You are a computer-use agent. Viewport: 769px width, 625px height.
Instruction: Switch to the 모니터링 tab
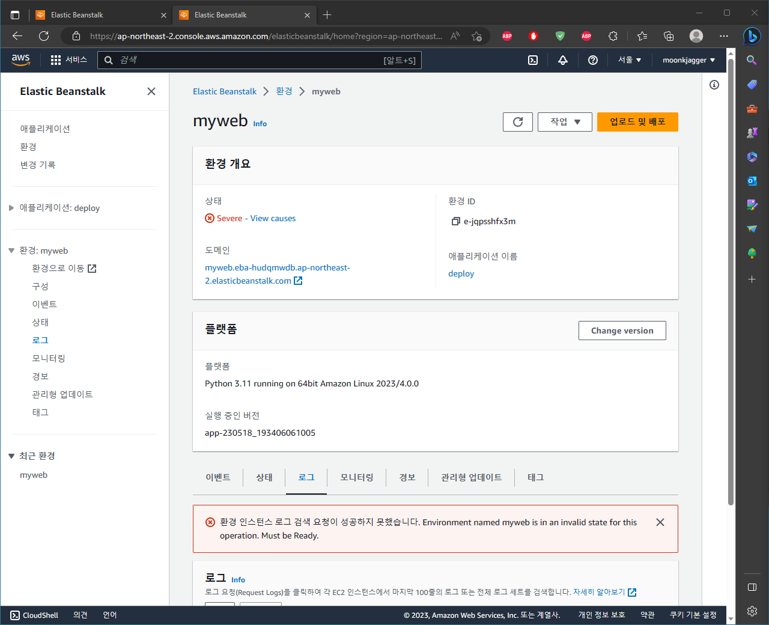coord(357,477)
